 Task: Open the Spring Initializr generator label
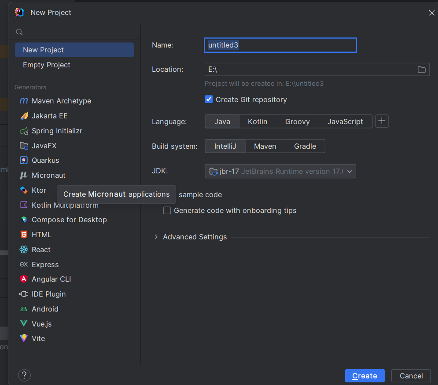coord(57,131)
